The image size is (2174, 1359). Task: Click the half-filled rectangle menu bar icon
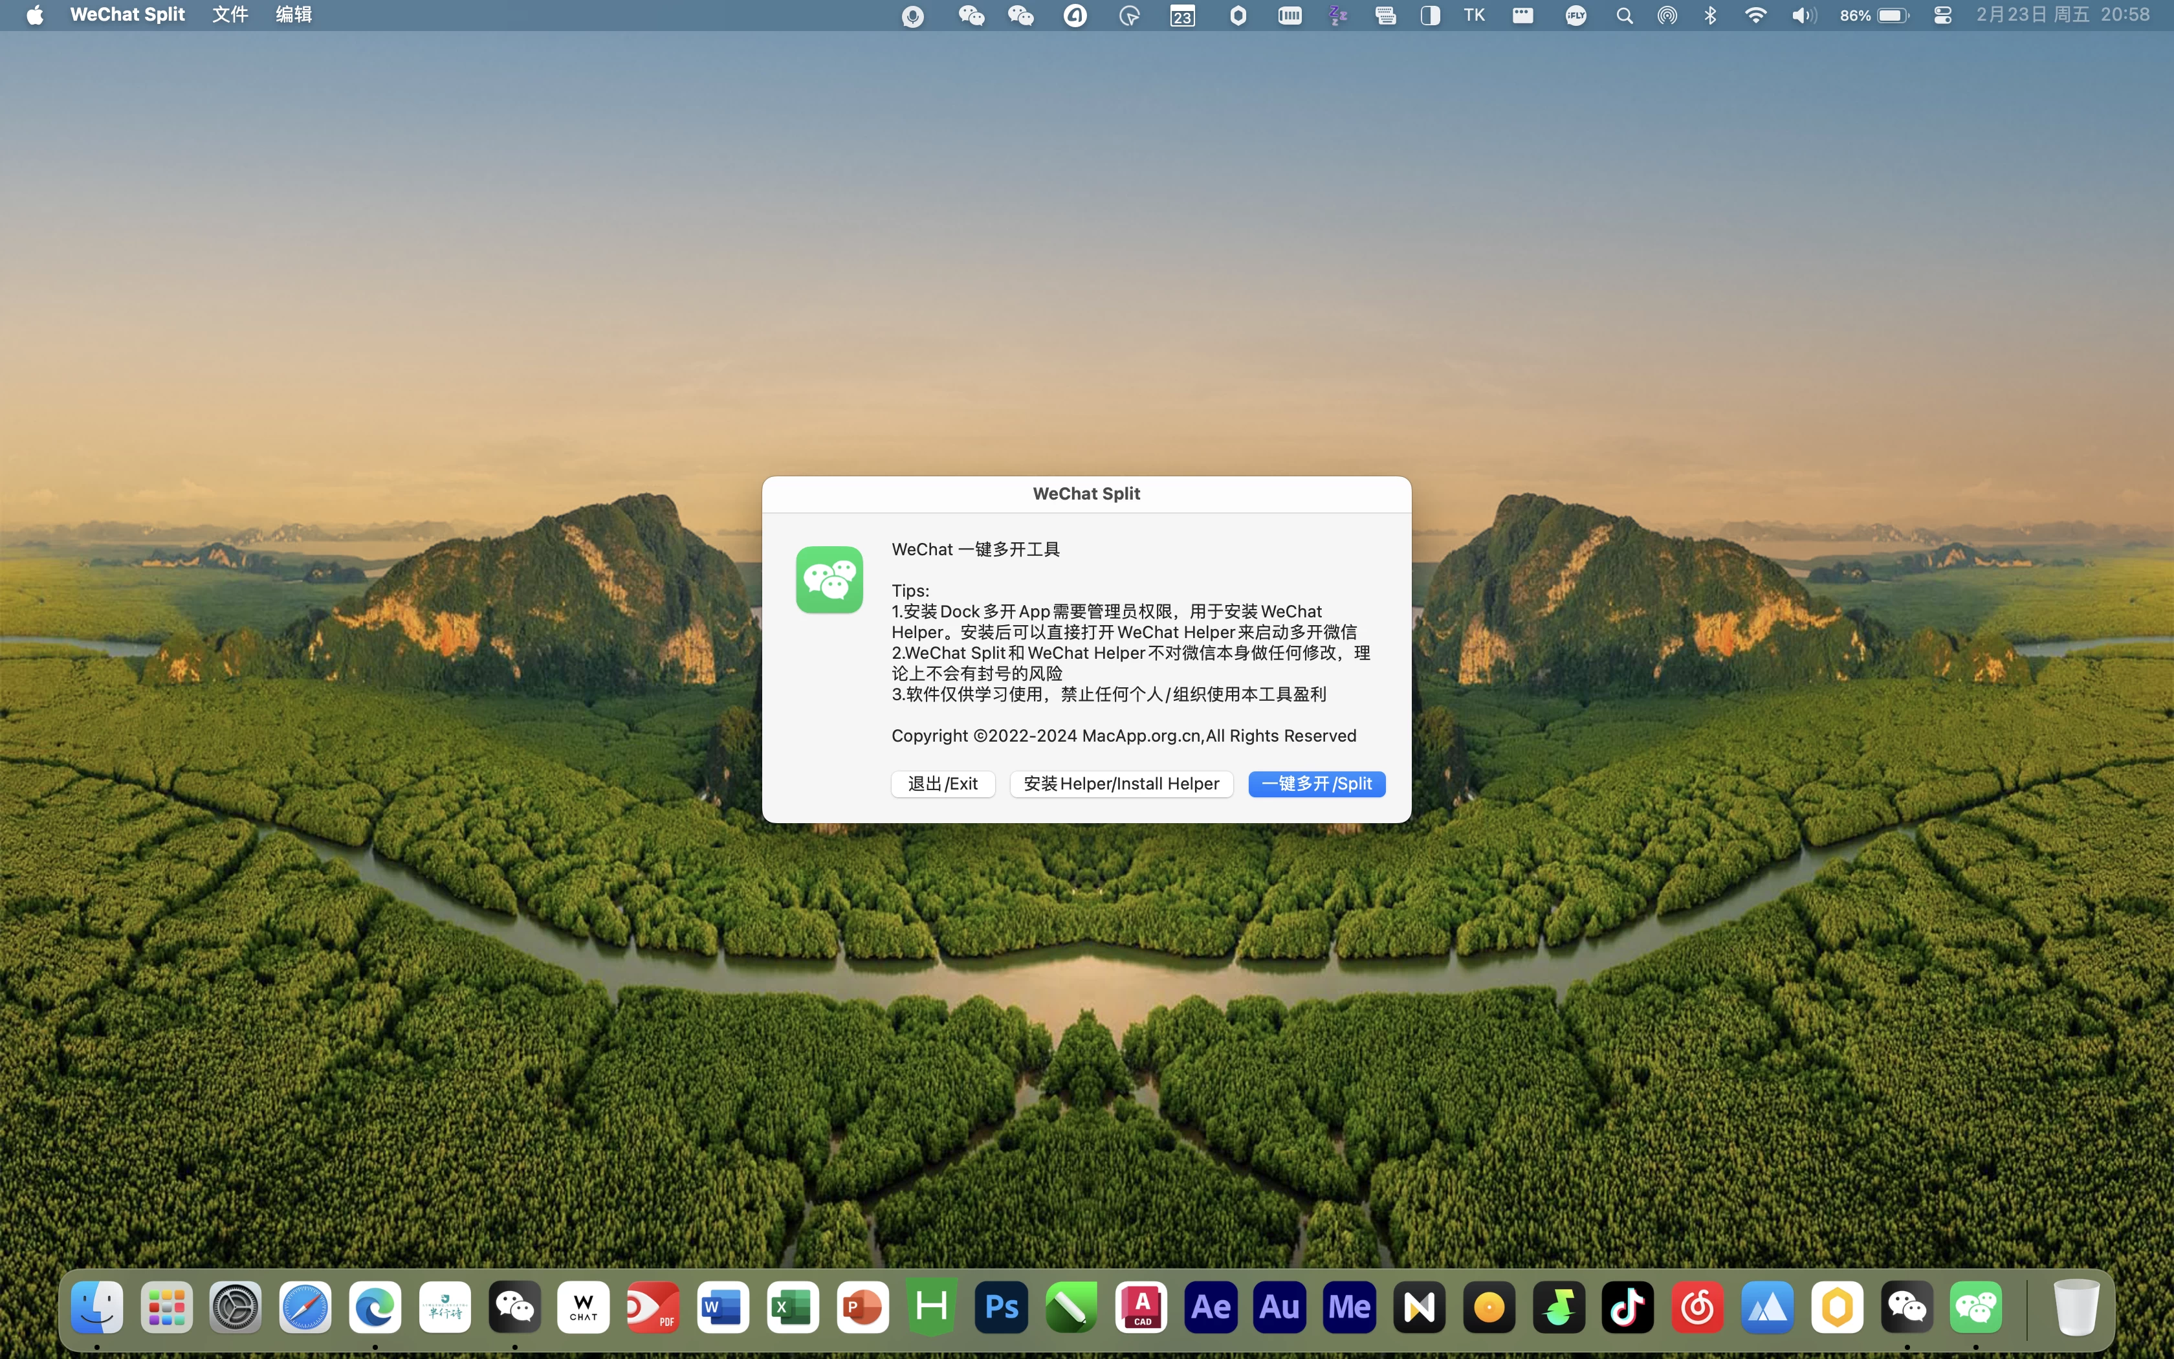pyautogui.click(x=1430, y=16)
